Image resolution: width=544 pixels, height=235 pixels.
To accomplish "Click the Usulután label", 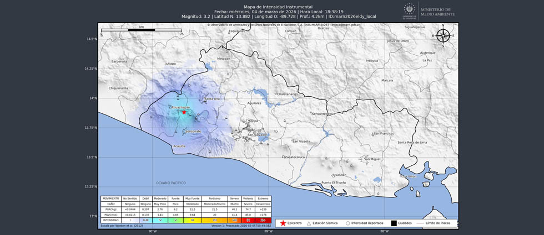I will pos(339,175).
